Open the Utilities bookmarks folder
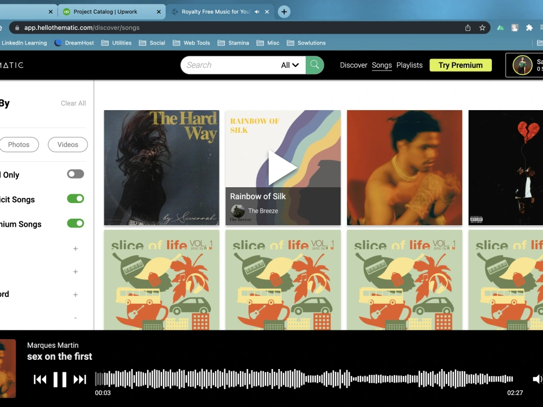Screen dimensions: 543x407 coord(116,43)
